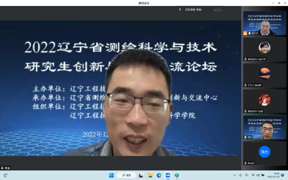This screenshot has height=180, width=288.
Task: Click the battery status tray icon
Action: click(263, 175)
